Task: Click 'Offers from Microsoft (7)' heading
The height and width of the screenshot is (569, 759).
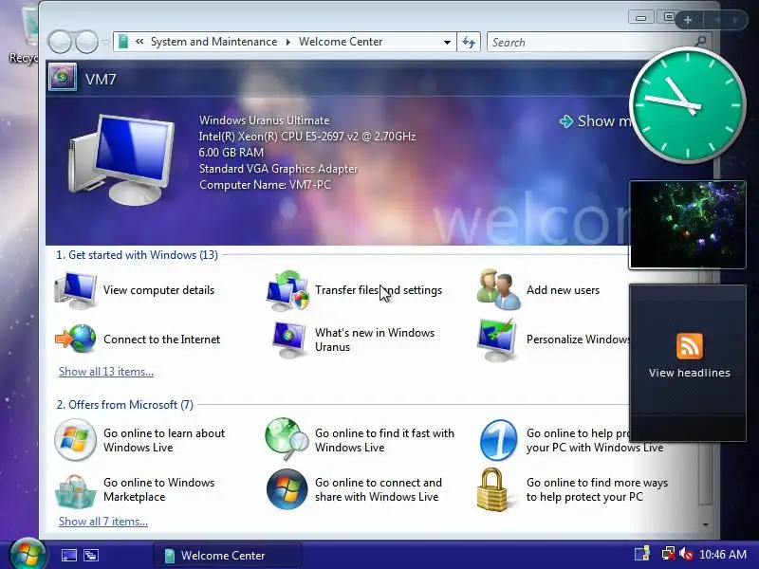Action: click(x=125, y=405)
